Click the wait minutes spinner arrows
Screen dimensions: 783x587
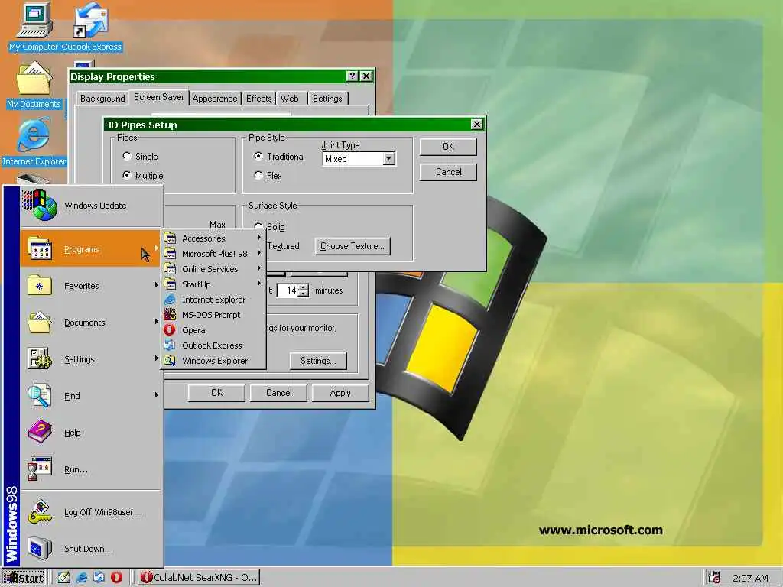point(304,290)
